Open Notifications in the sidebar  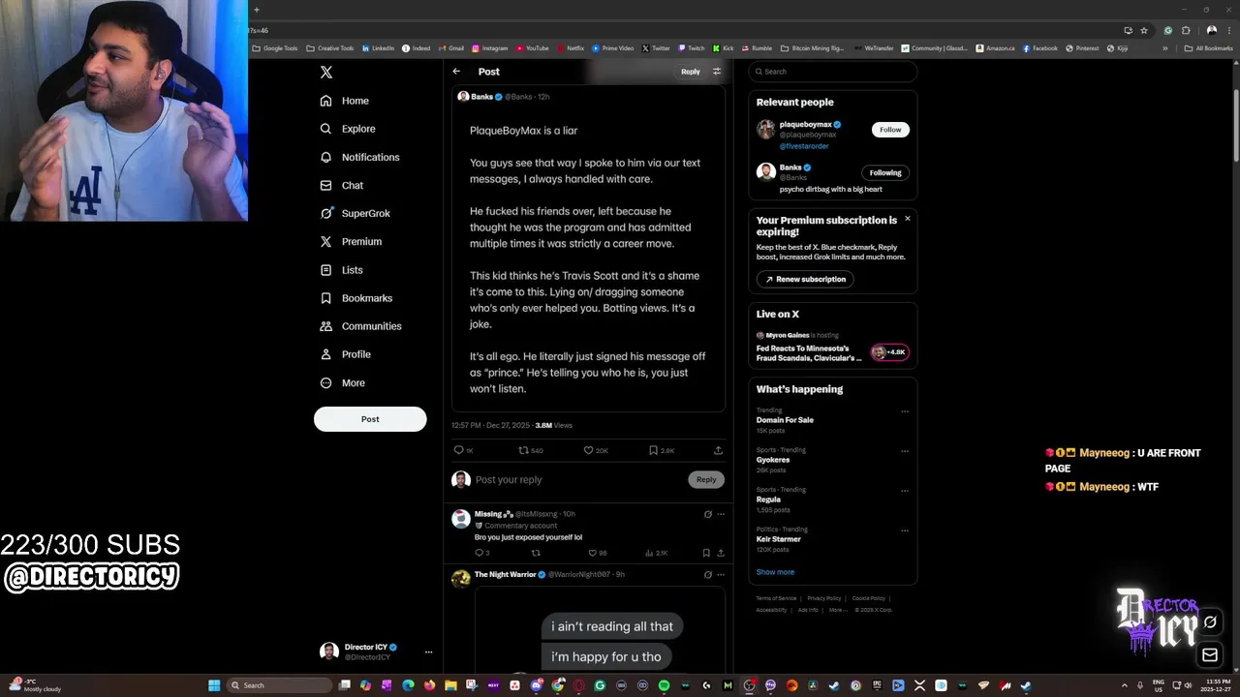click(x=359, y=157)
